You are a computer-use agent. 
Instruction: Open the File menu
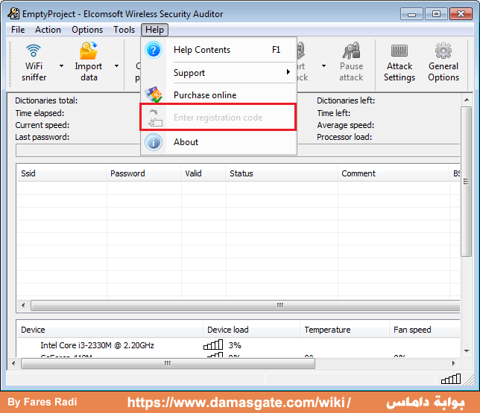[x=18, y=30]
